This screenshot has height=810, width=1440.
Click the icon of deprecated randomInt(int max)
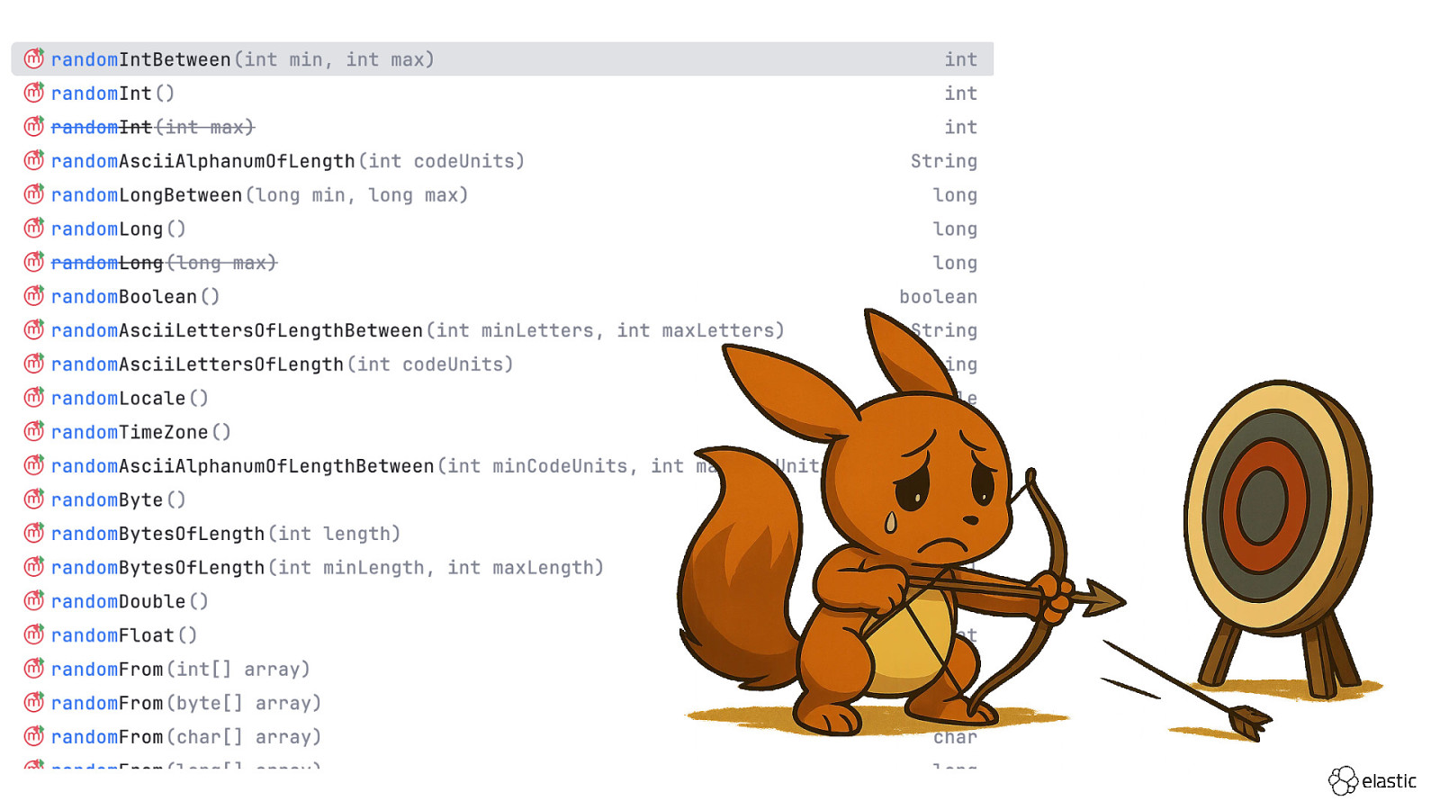34,126
